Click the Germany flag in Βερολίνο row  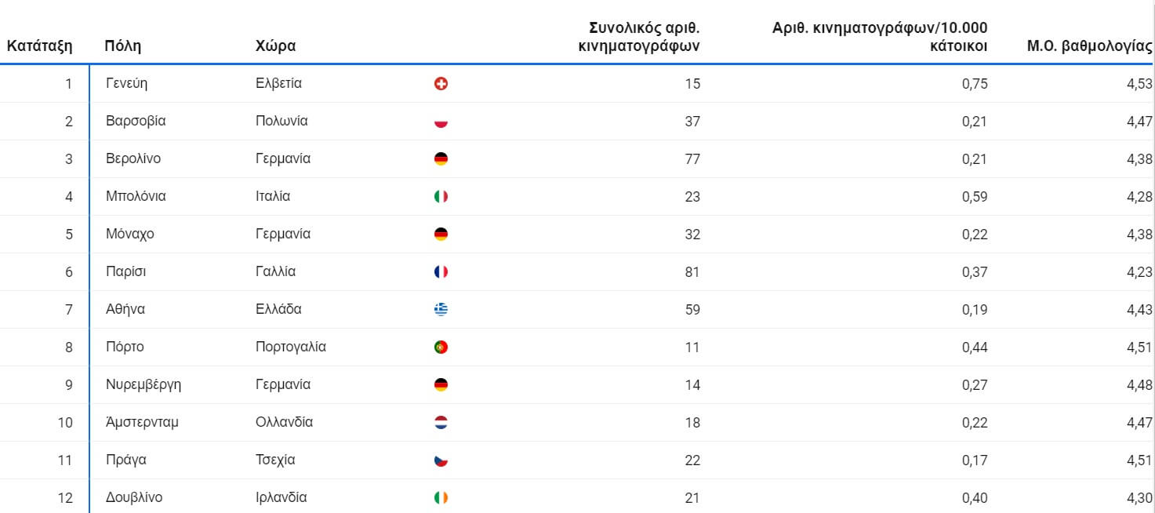441,159
